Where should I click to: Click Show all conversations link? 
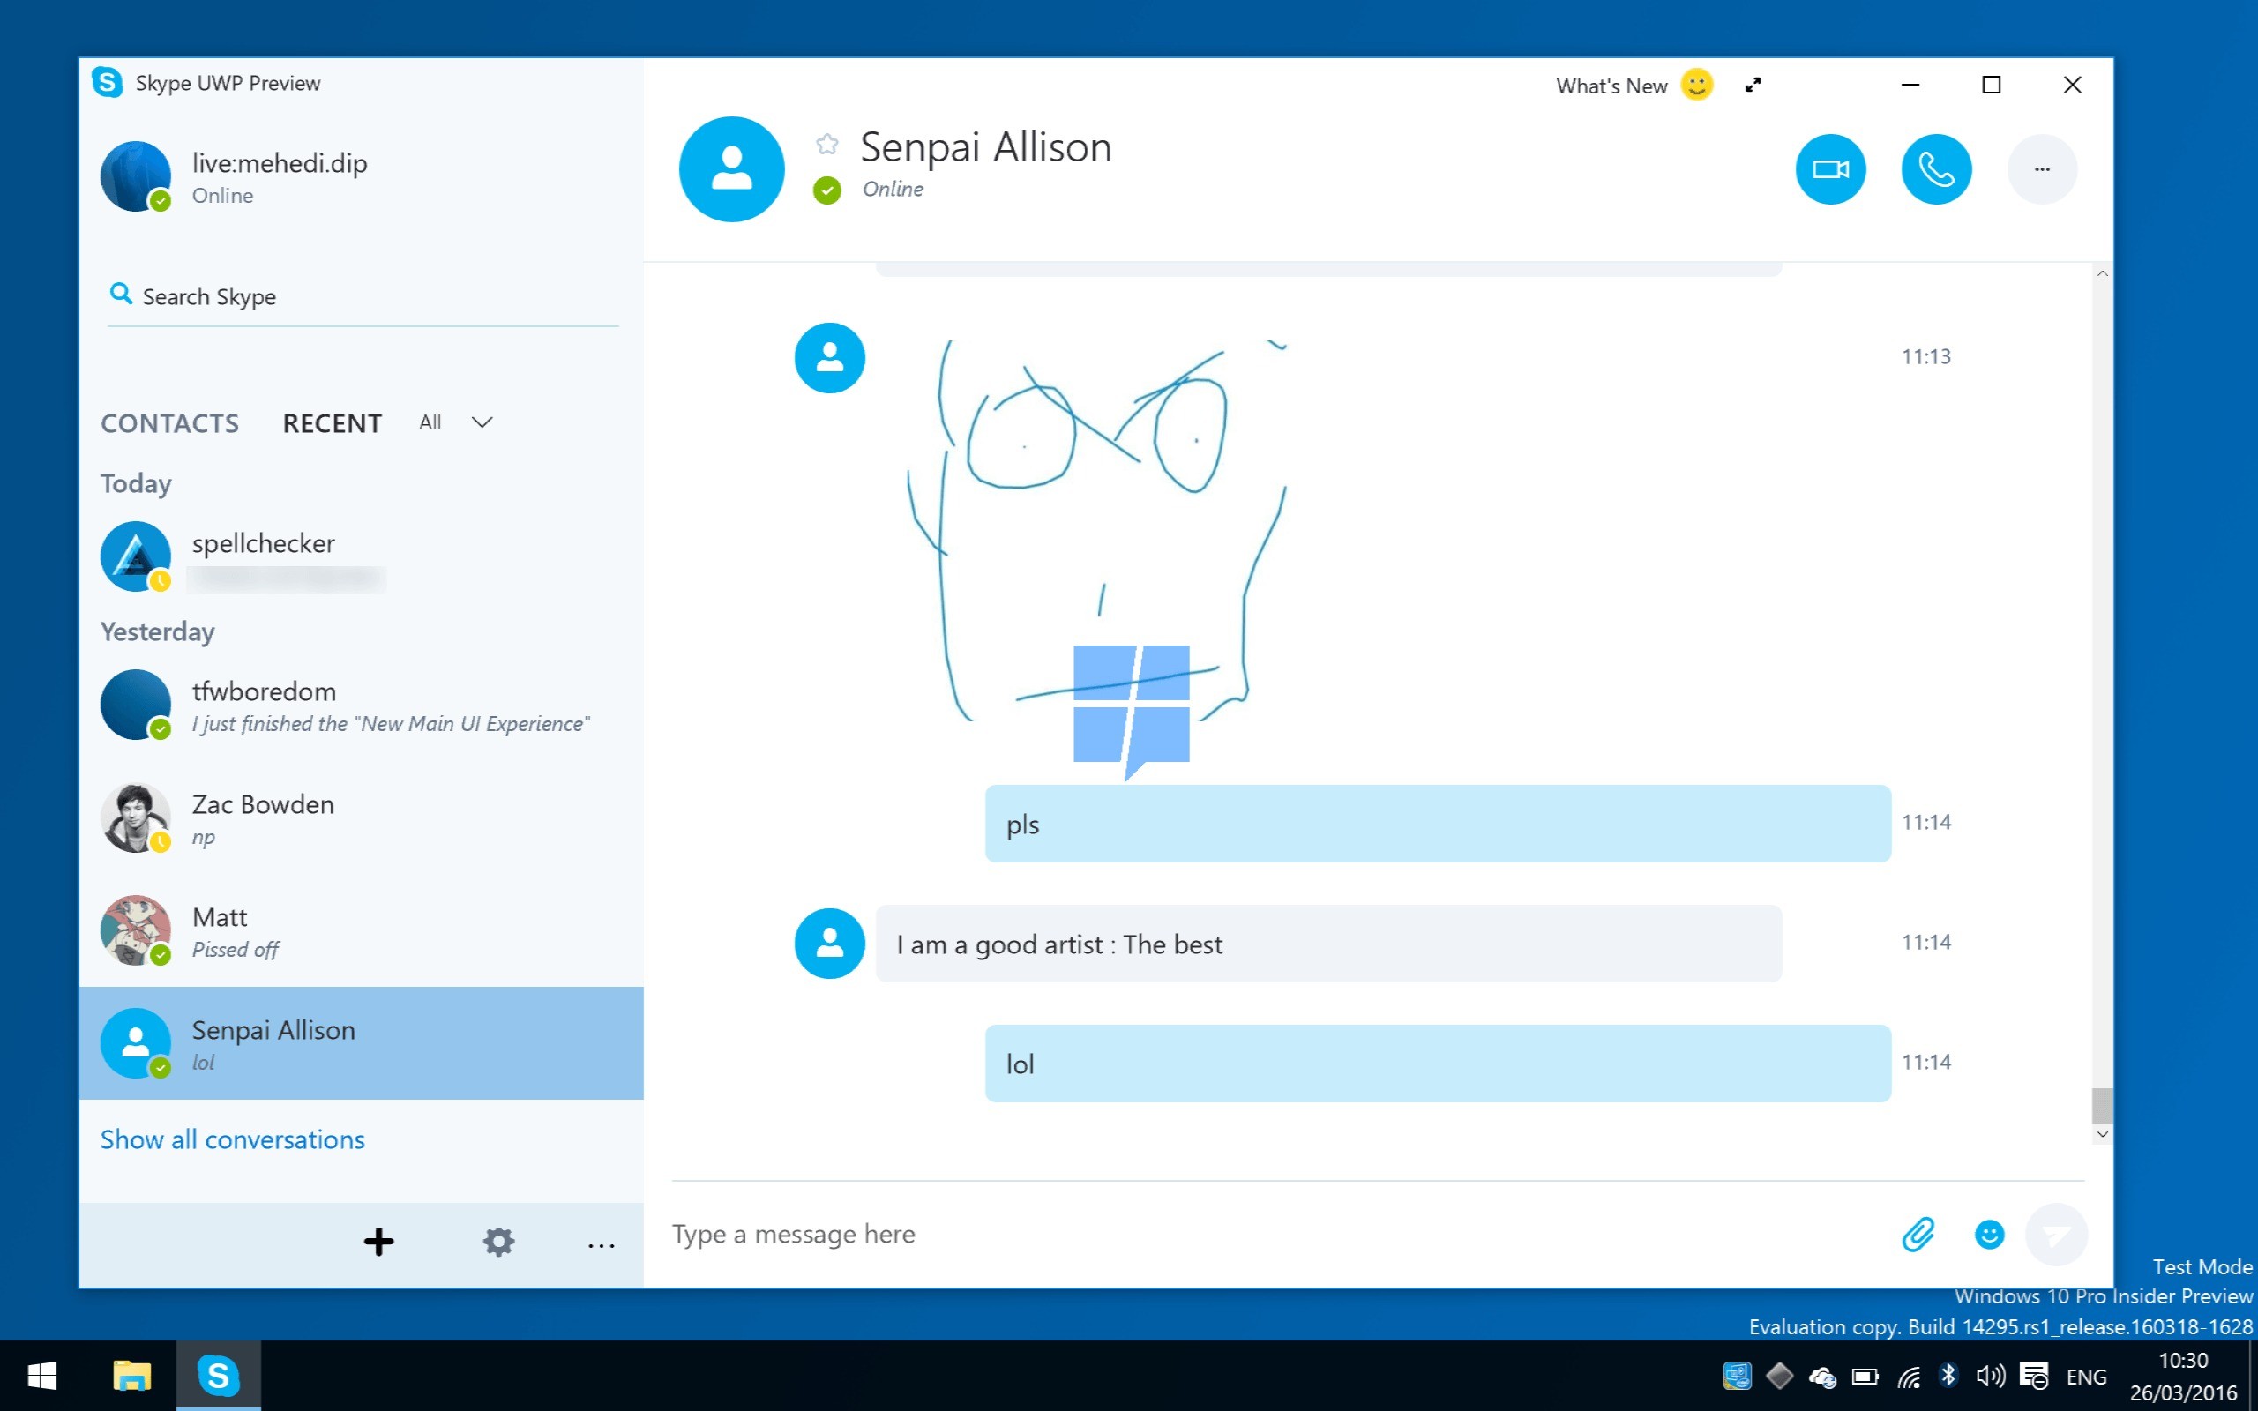[x=232, y=1139]
